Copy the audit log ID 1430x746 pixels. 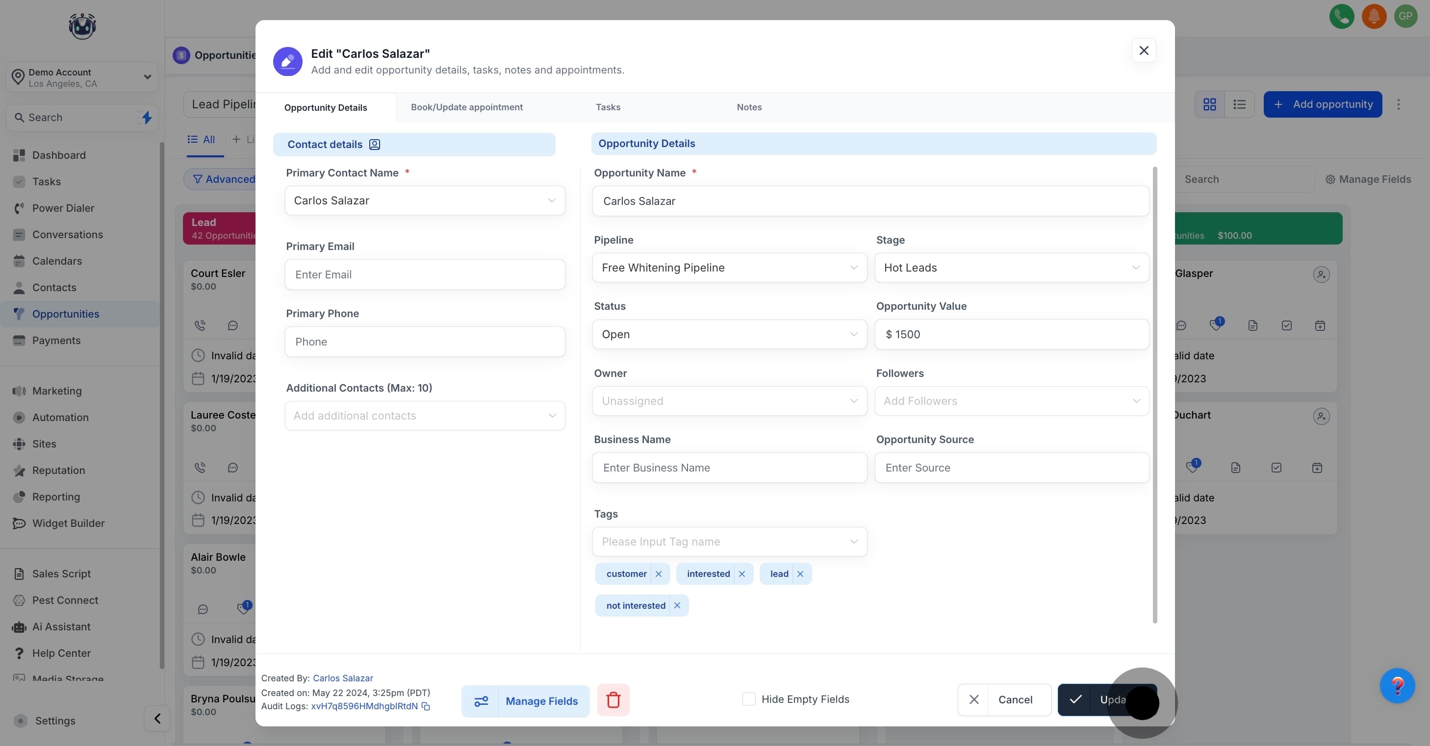(x=426, y=706)
